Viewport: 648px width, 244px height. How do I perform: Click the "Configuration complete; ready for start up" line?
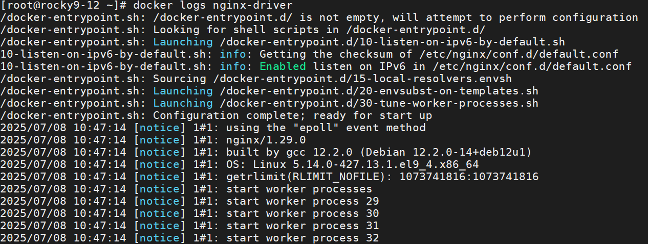(216, 116)
